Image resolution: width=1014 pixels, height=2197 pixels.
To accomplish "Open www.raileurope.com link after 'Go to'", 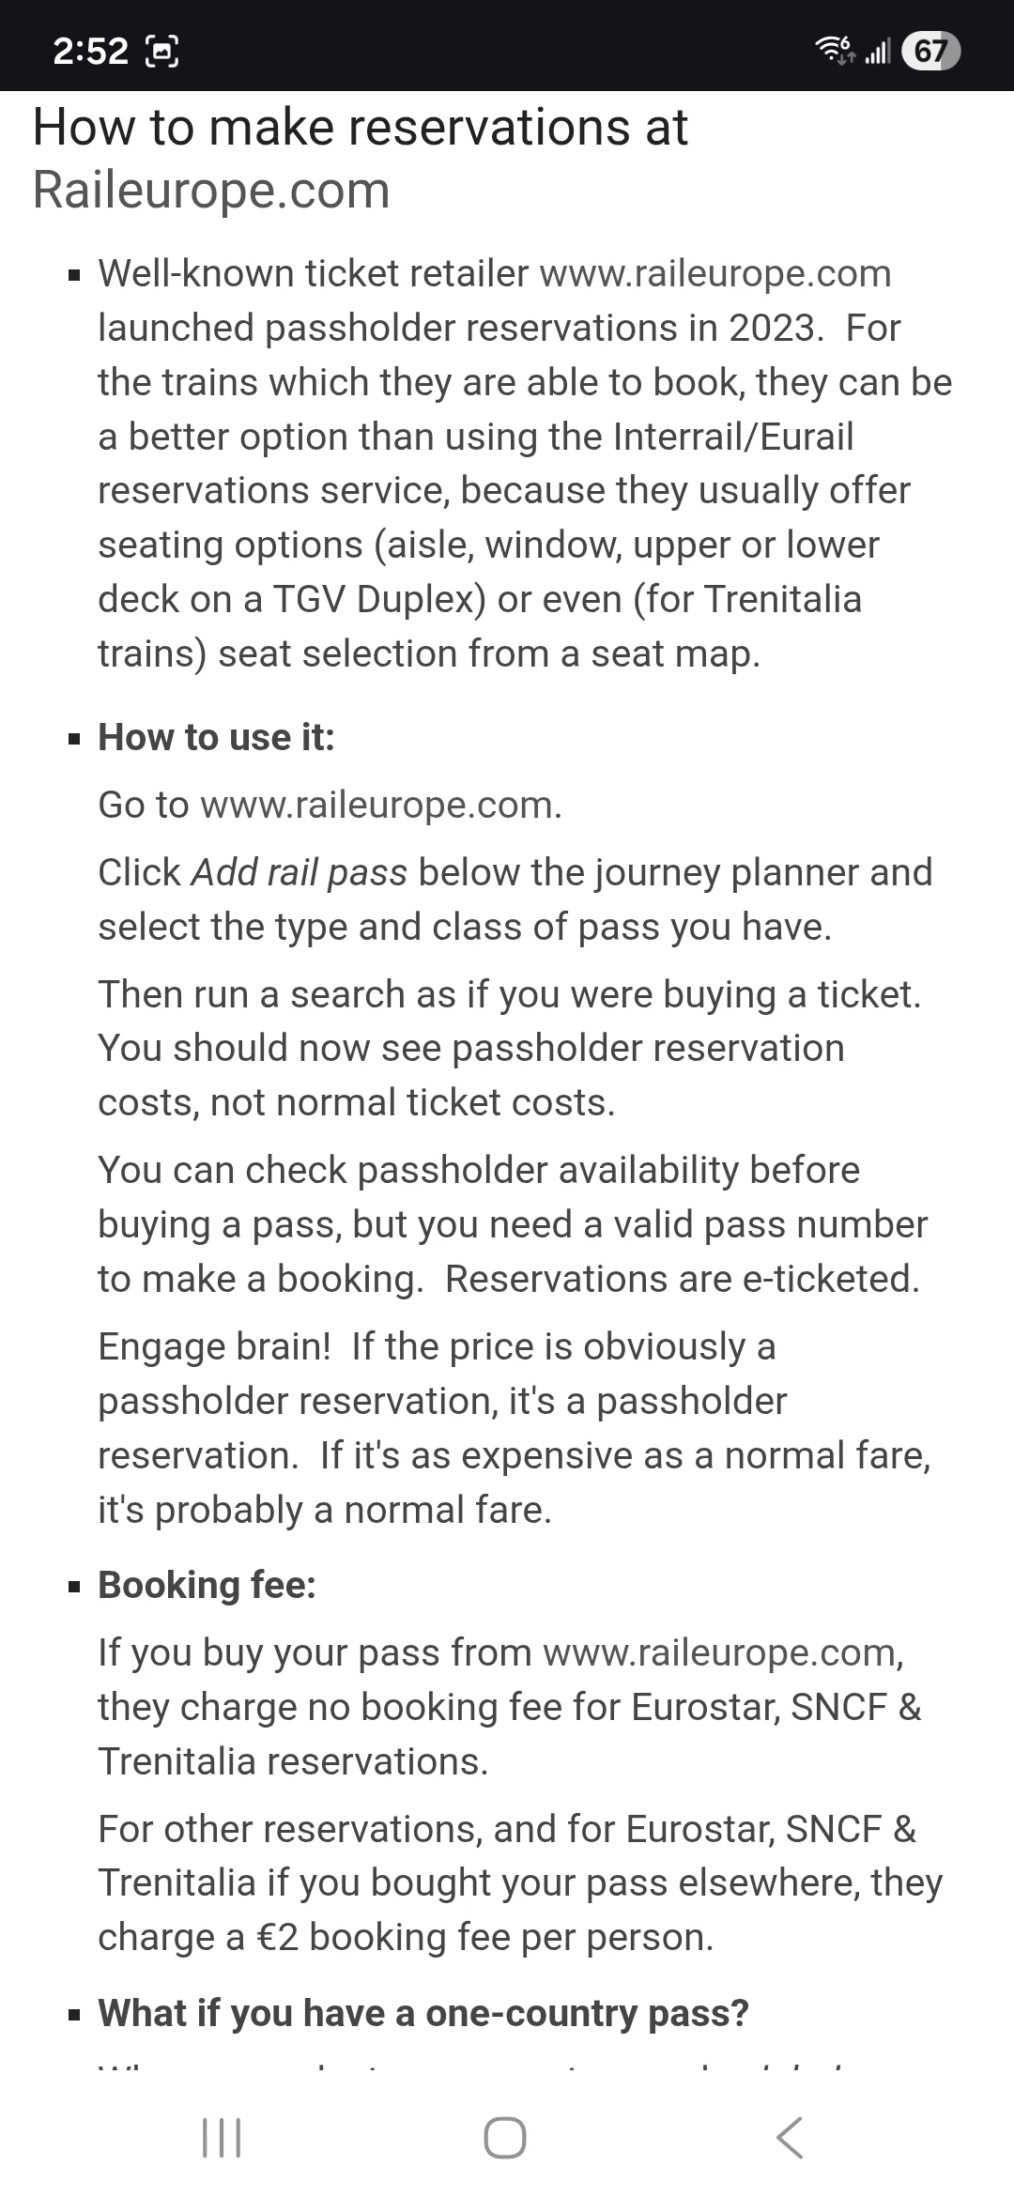I will [x=380, y=806].
